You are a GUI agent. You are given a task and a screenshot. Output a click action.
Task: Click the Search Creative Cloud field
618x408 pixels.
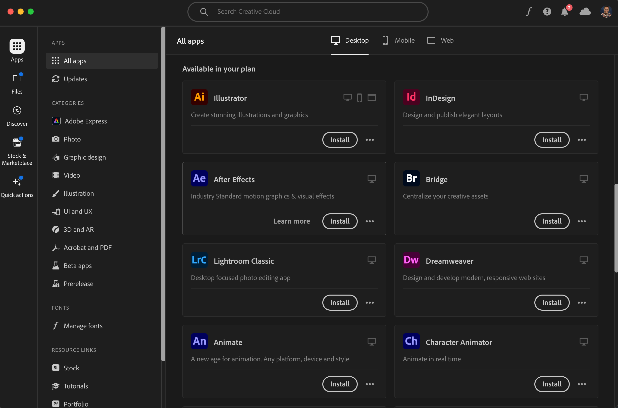[x=307, y=12]
